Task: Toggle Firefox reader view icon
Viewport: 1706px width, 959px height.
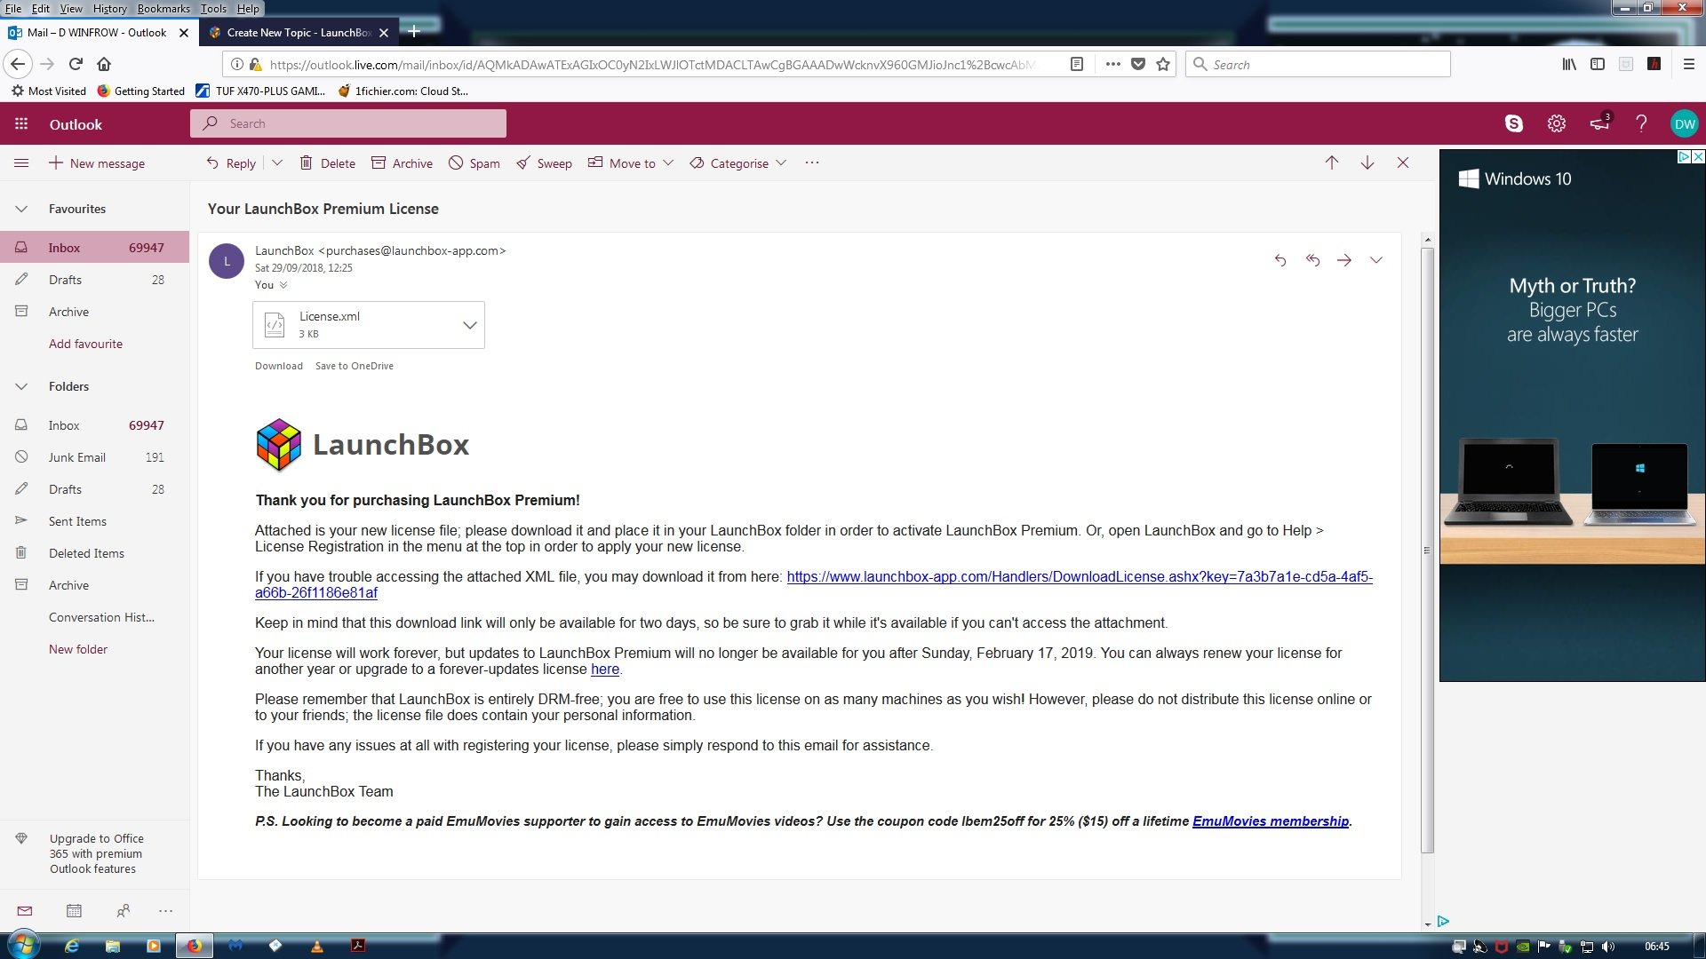Action: [x=1077, y=64]
